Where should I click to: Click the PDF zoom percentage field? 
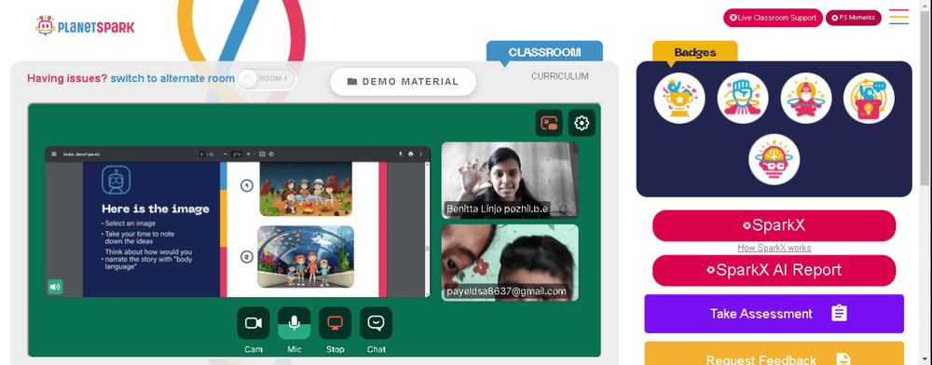[237, 155]
